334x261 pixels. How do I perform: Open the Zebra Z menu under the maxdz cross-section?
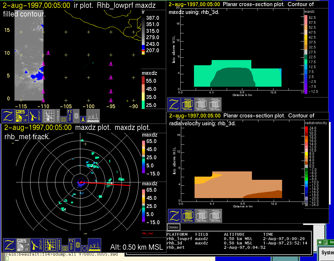coord(174,104)
